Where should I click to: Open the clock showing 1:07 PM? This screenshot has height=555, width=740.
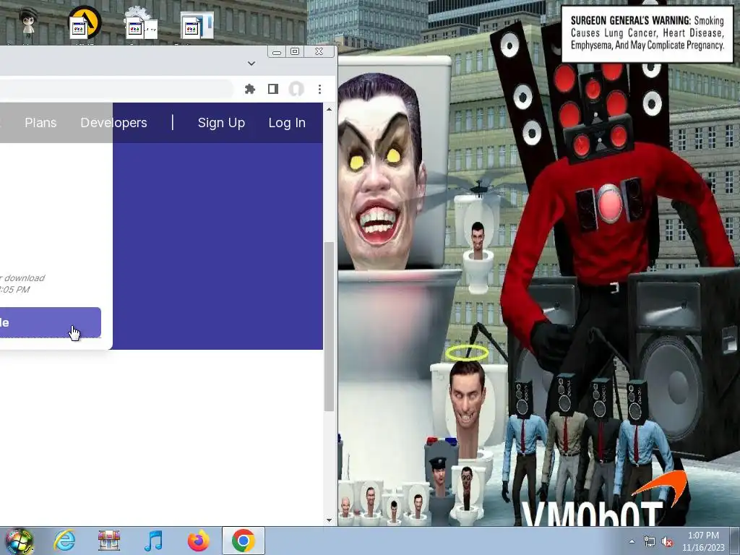coord(703,541)
